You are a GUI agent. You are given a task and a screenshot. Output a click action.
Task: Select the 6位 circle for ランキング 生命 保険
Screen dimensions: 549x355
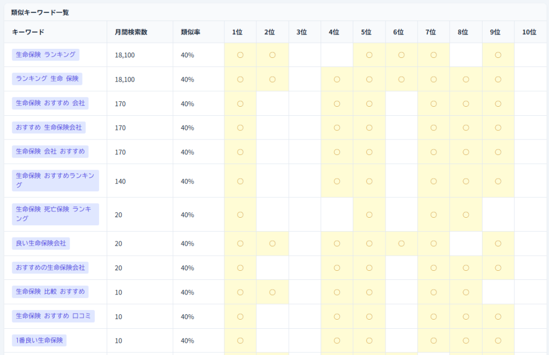[x=401, y=79]
